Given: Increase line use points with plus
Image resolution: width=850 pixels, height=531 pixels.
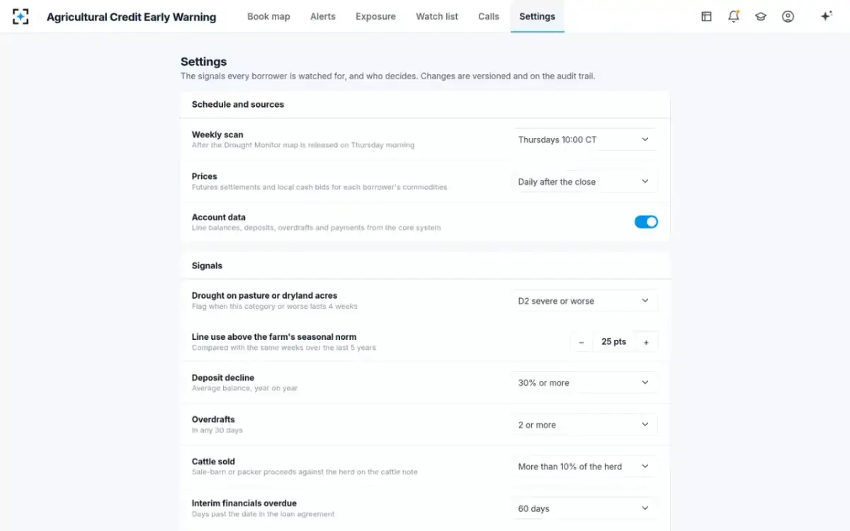Looking at the screenshot, I should tap(646, 342).
